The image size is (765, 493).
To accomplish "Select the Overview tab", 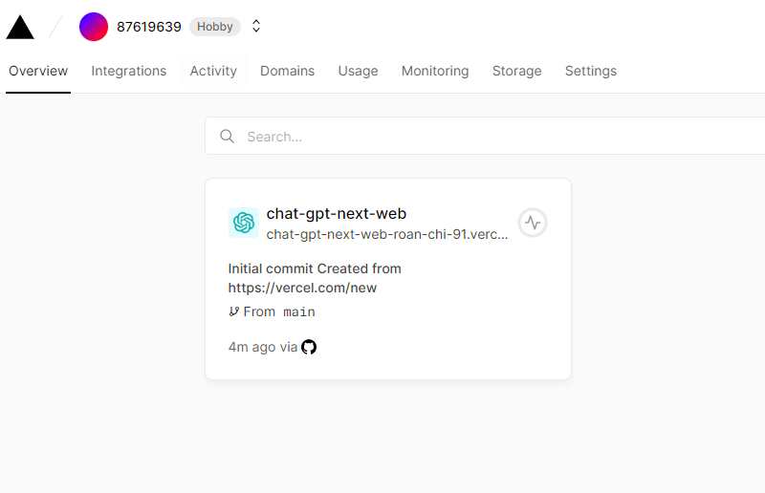I will point(38,71).
